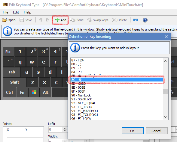
Task: Select the Ctrl key on layout
Action: pos(9,93)
